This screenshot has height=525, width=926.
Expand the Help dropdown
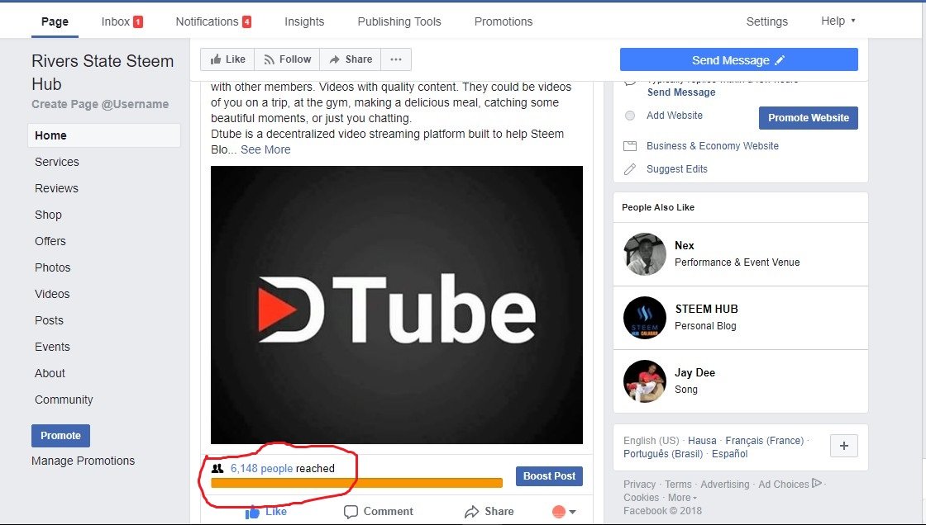pyautogui.click(x=838, y=21)
